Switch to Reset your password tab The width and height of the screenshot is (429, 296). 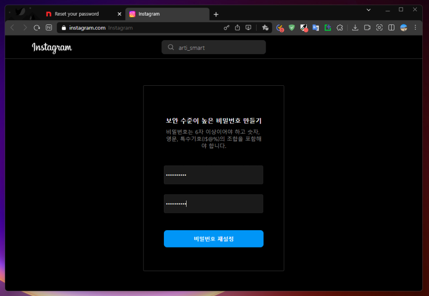(76, 14)
